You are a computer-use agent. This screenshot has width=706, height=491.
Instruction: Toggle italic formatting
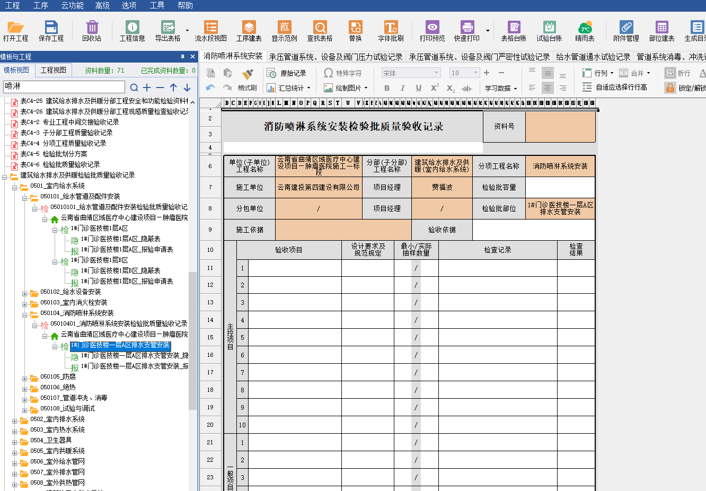coord(402,88)
